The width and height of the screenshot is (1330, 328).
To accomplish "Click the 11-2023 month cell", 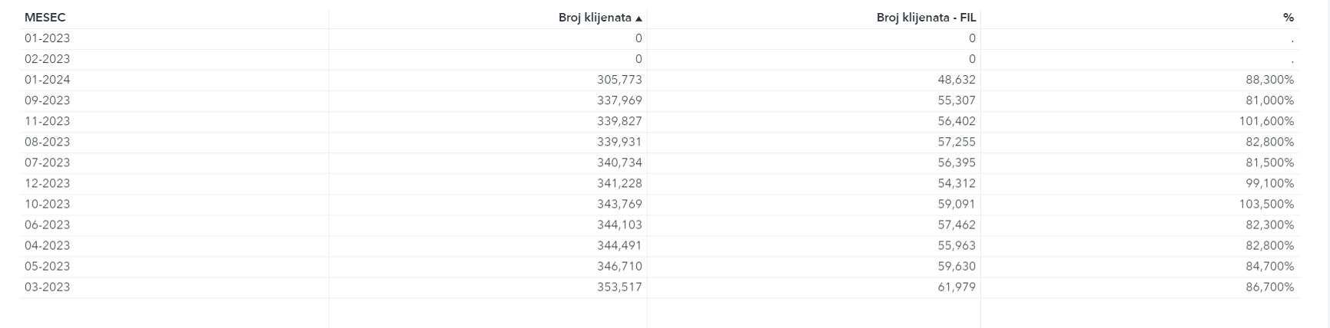I will tap(48, 121).
